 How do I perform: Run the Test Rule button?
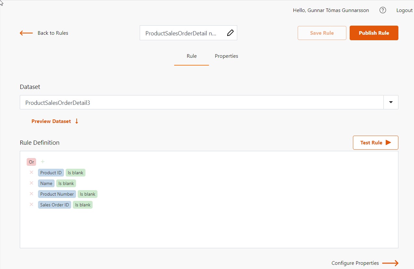(376, 142)
